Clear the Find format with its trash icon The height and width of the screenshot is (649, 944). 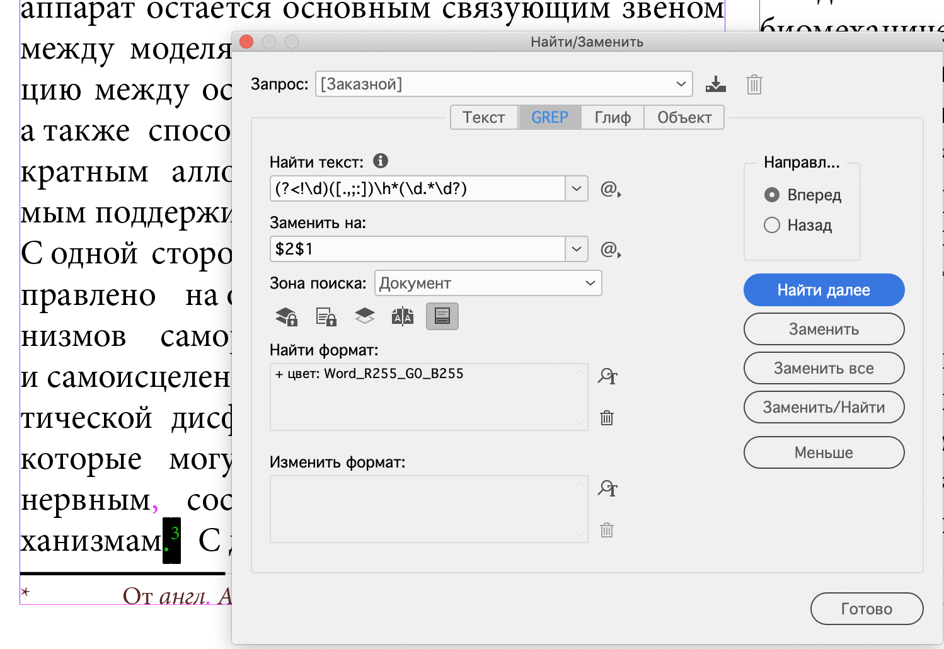tap(607, 418)
